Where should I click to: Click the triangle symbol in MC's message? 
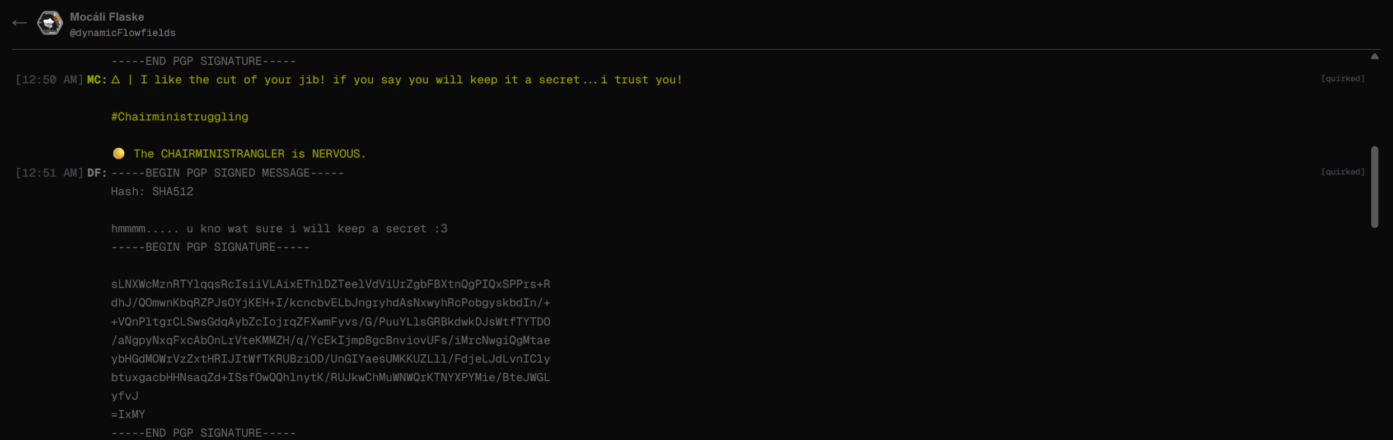click(115, 79)
